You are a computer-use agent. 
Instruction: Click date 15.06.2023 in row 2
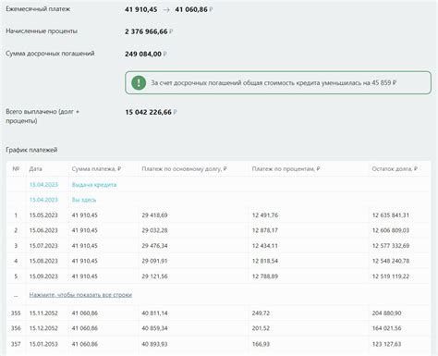(x=43, y=230)
